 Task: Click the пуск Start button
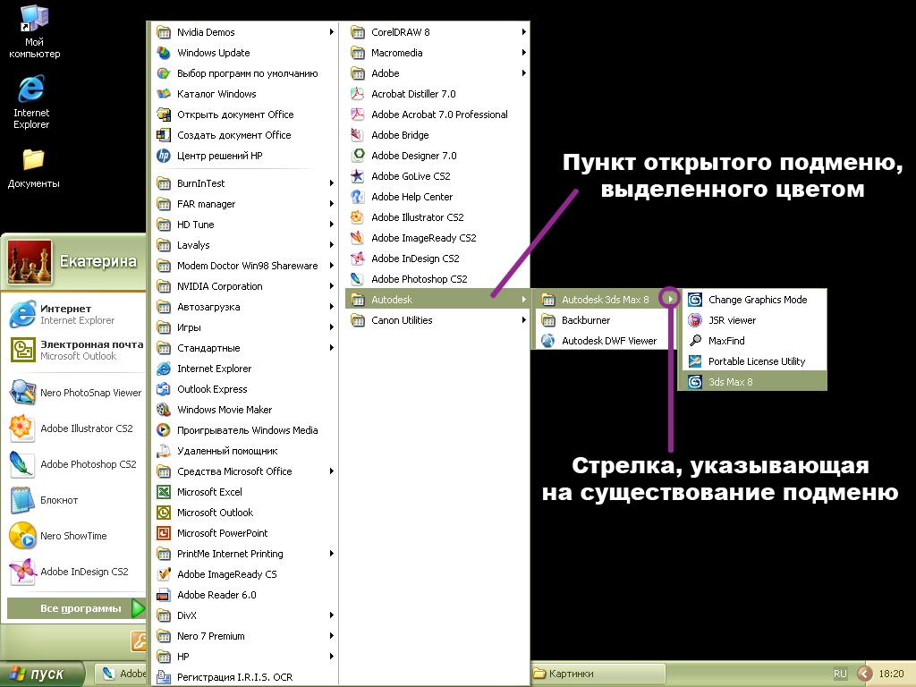pyautogui.click(x=42, y=674)
